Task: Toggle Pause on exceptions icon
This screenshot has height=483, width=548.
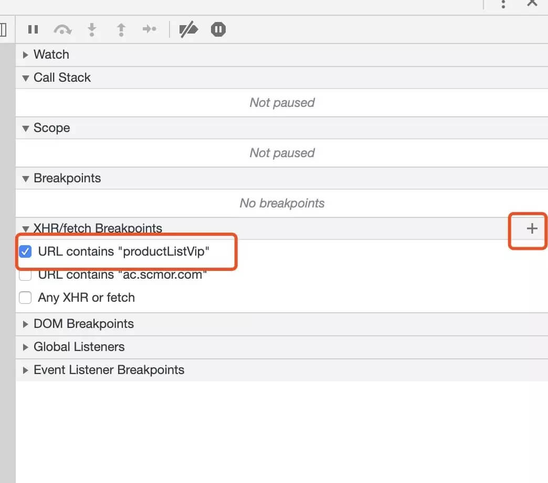Action: [218, 29]
